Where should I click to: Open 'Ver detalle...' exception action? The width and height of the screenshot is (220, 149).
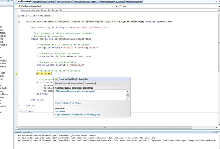coord(61,111)
